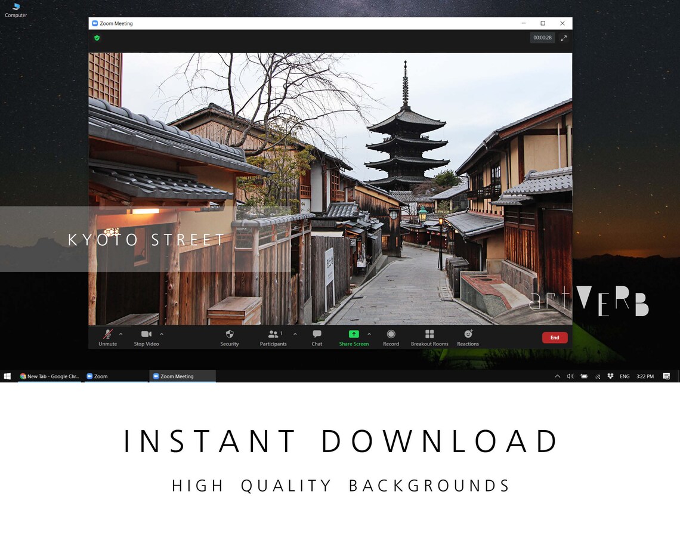Open the volume slider from the taskbar
Image resolution: width=680 pixels, height=544 pixels.
[570, 376]
